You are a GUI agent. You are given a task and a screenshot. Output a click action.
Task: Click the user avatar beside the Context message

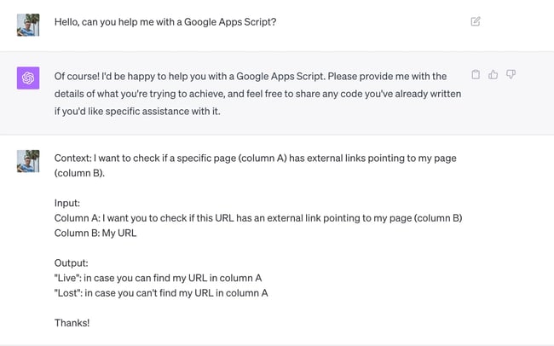tap(28, 160)
